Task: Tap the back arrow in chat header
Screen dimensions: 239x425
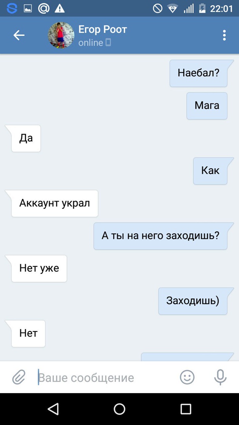Action: (19, 35)
